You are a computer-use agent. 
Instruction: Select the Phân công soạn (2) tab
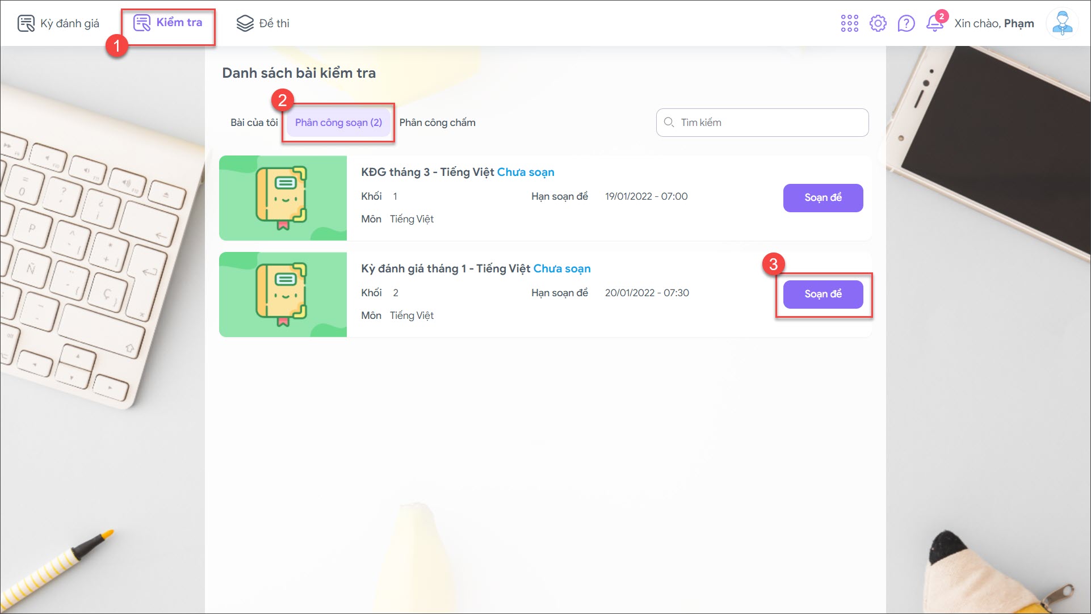(338, 123)
